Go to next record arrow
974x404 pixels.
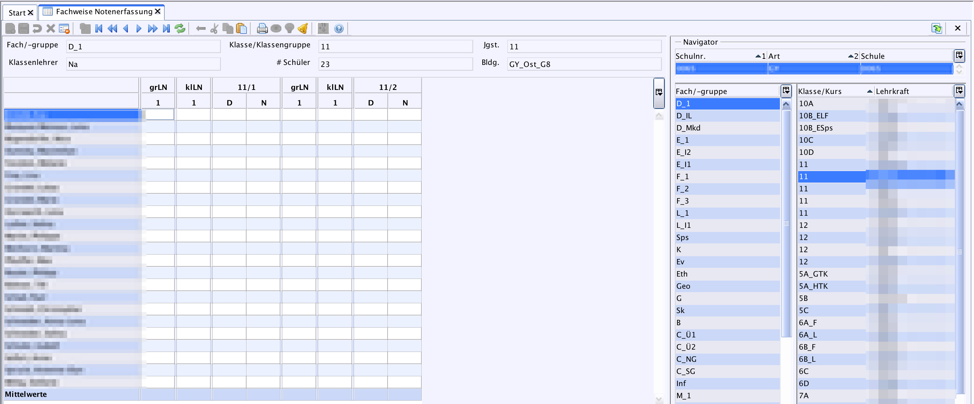[139, 28]
